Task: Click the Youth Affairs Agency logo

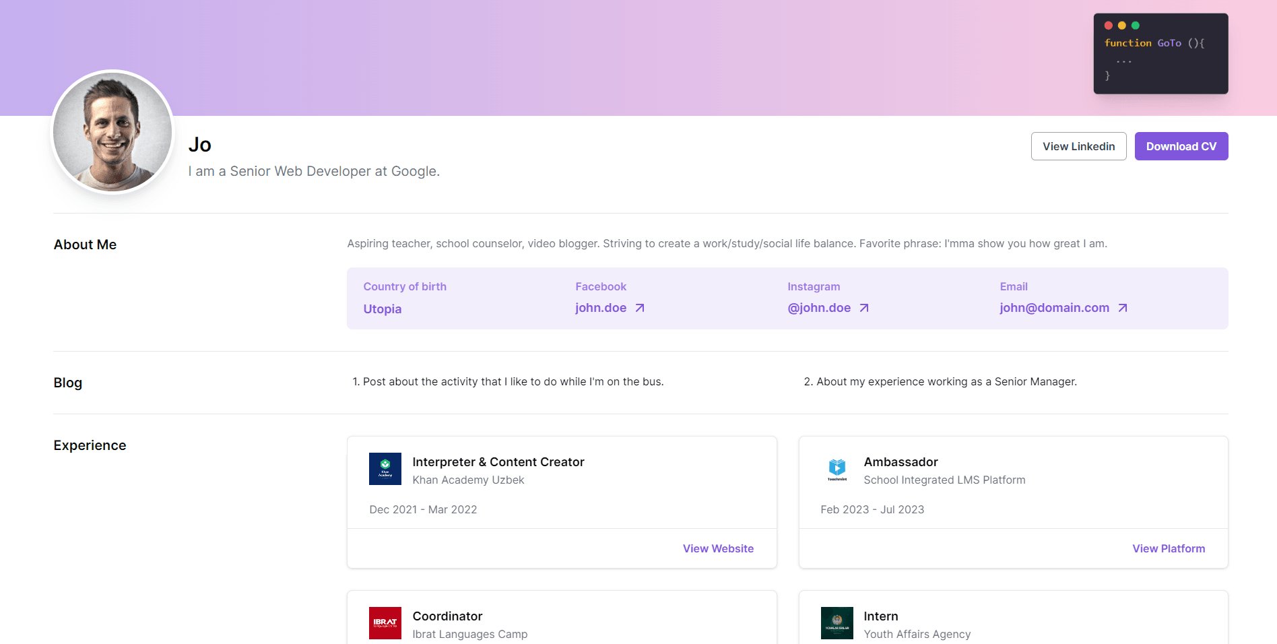Action: 837,623
